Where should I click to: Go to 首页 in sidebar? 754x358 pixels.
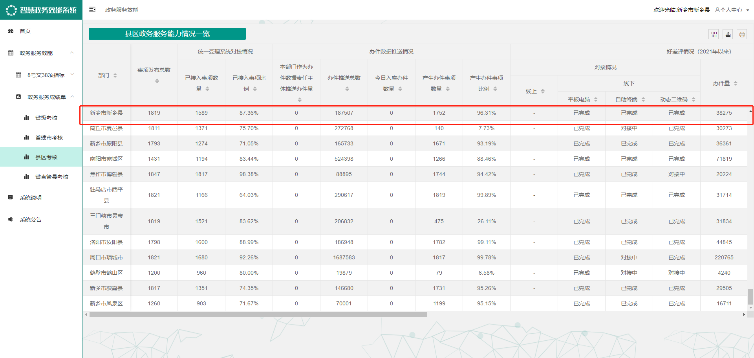point(25,31)
